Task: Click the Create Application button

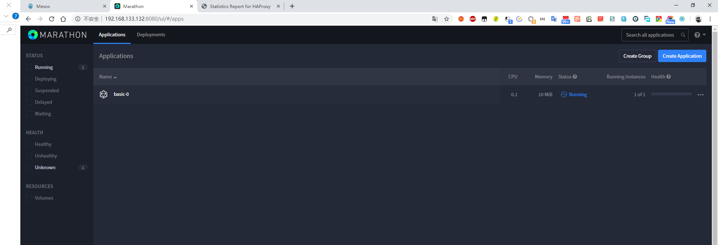Action: (x=682, y=56)
